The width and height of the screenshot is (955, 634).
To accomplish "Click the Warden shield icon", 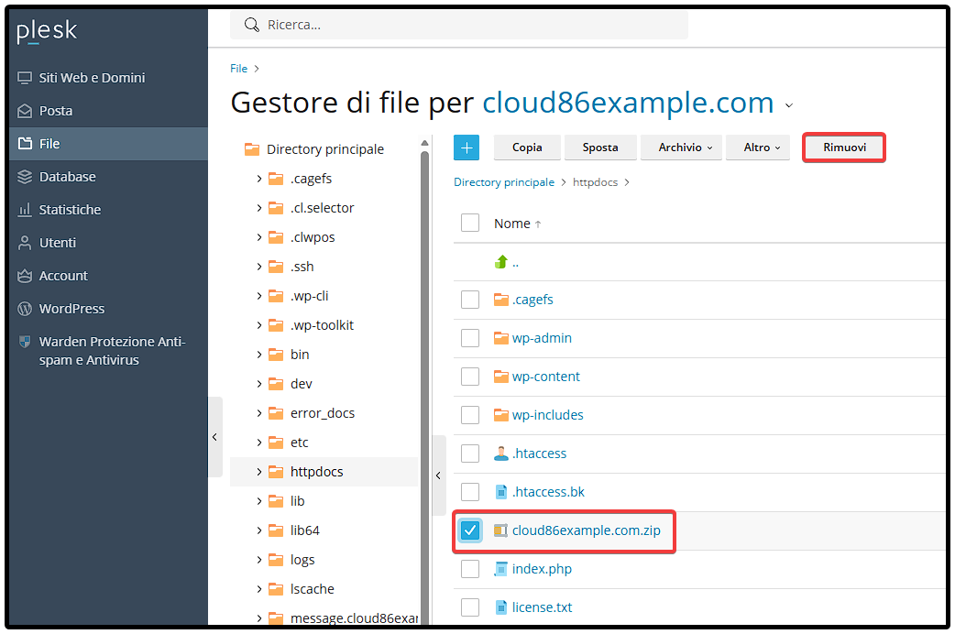I will pyautogui.click(x=25, y=342).
